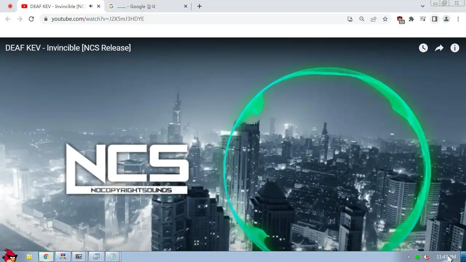466x262 pixels.
Task: Bookmark this tab with star
Action: click(385, 19)
